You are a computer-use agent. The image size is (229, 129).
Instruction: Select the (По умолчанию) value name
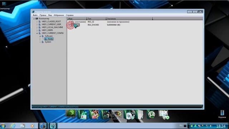(x=79, y=22)
